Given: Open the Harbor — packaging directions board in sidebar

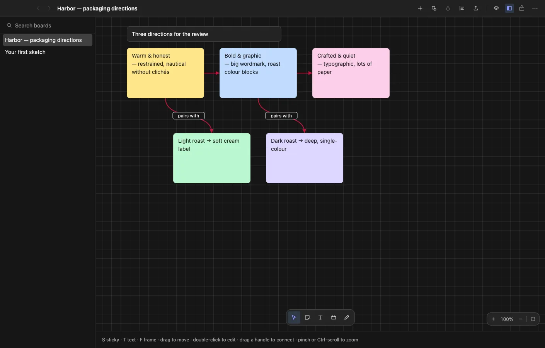Looking at the screenshot, I should tap(48, 40).
